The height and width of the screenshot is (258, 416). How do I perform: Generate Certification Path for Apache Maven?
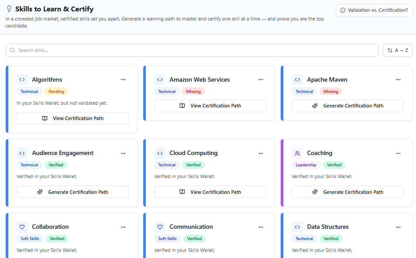pyautogui.click(x=347, y=106)
